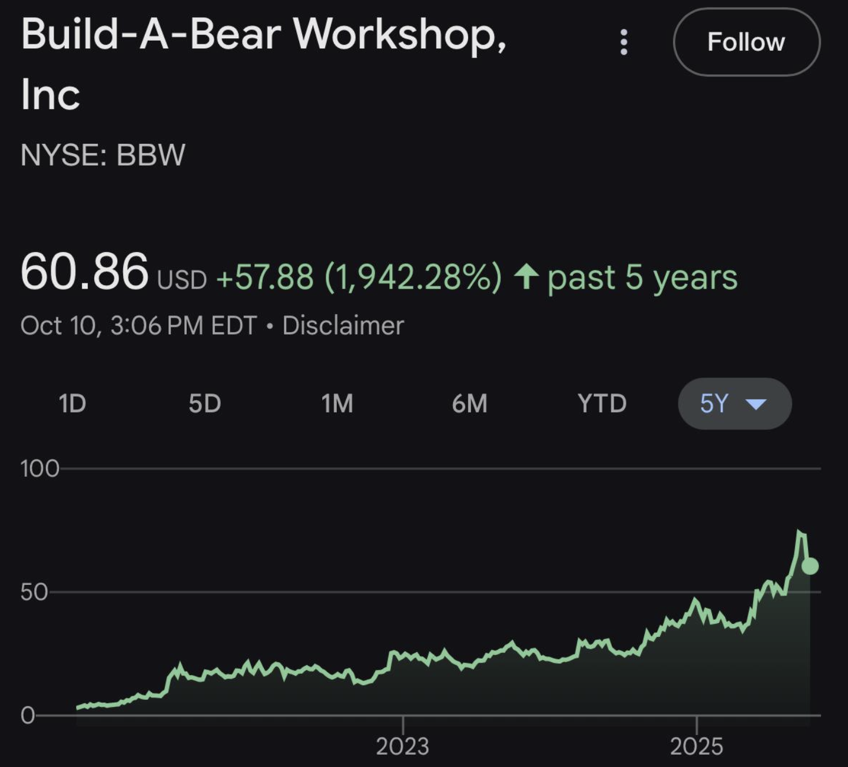Click the 2025 marker on the time axis

coord(696,746)
